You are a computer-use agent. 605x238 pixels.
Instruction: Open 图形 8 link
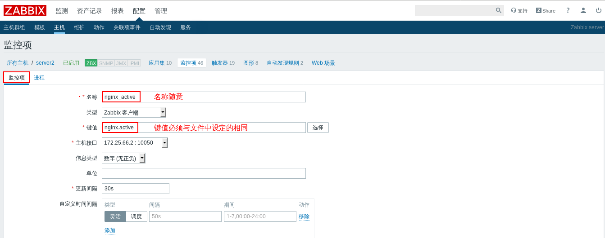250,63
